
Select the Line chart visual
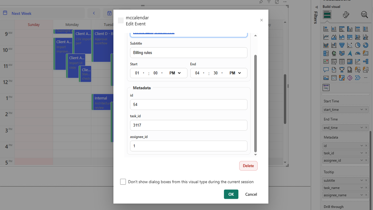tap(326, 37)
